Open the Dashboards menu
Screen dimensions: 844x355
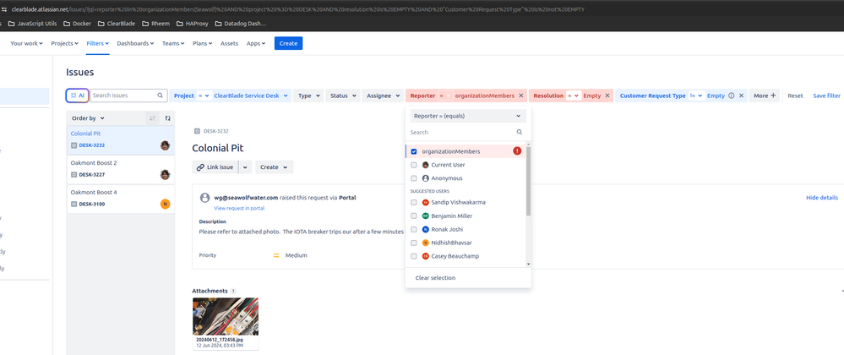[x=135, y=43]
